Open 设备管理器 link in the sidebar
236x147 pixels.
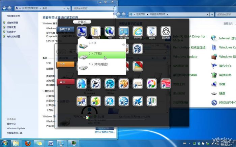(12, 23)
